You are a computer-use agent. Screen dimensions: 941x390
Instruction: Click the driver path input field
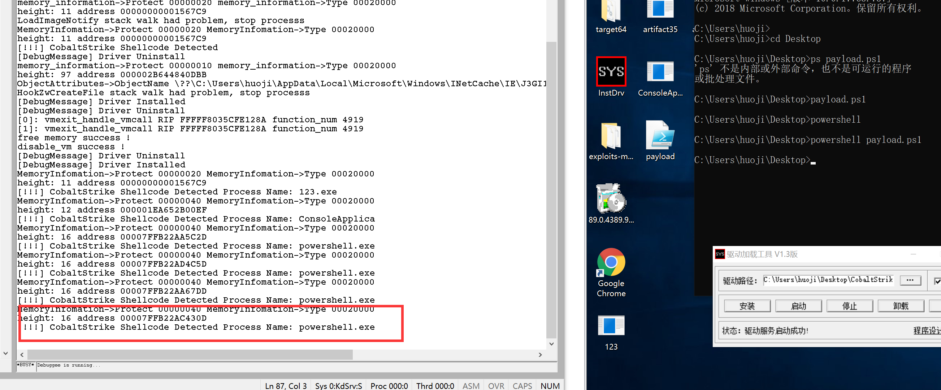tap(828, 280)
